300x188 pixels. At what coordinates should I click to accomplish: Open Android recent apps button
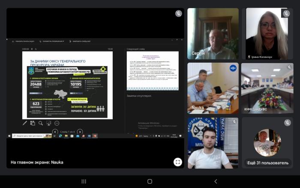coord(84,182)
